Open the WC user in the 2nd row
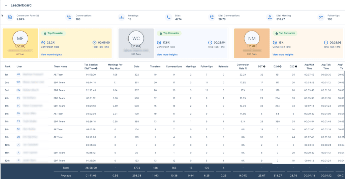Screen dimensions: 345x179 [30, 82]
